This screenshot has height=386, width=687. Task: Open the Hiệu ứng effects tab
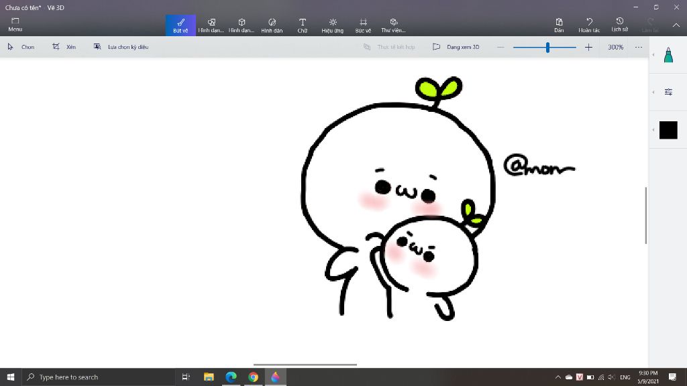[x=333, y=25]
